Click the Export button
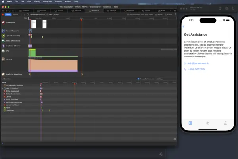This screenshot has height=159, width=238. tap(169, 15)
